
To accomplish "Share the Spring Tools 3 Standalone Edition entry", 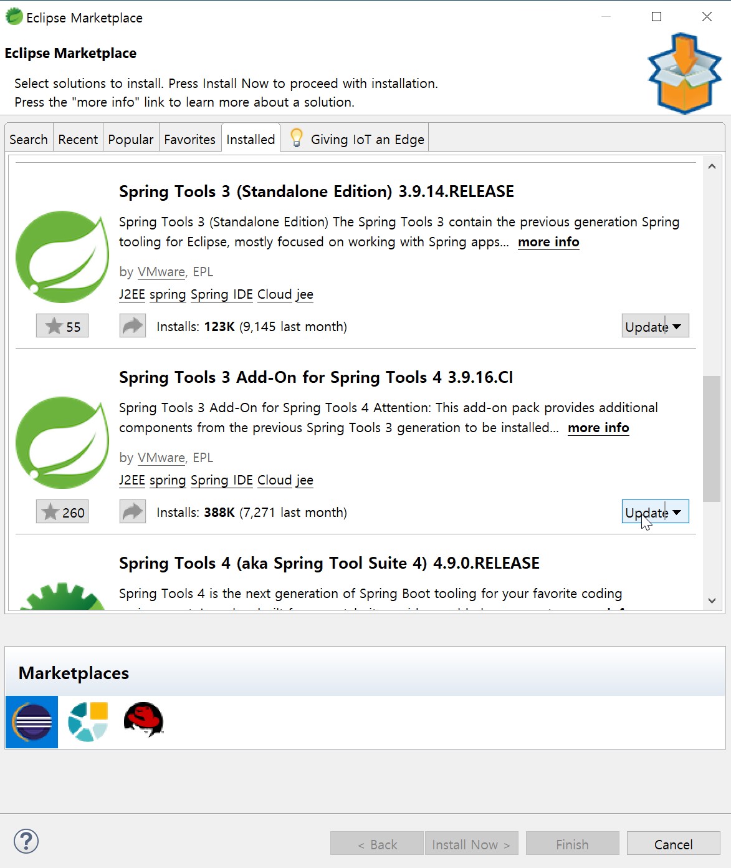I will point(133,325).
